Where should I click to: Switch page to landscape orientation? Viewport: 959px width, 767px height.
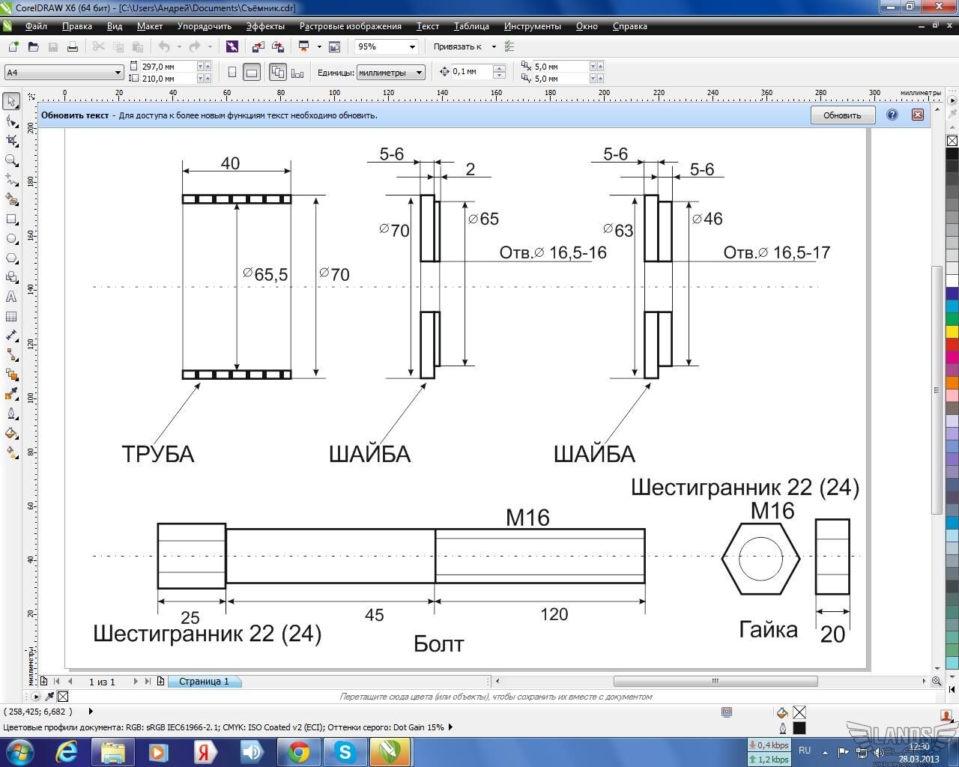[252, 73]
